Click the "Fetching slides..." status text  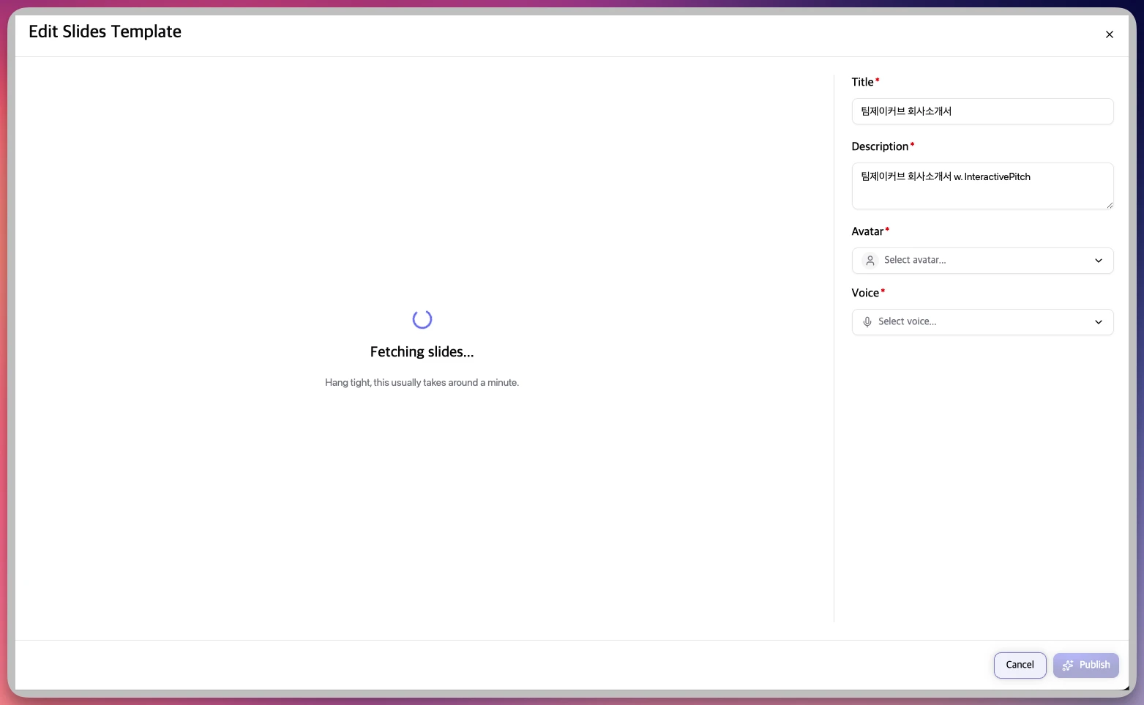tap(422, 352)
